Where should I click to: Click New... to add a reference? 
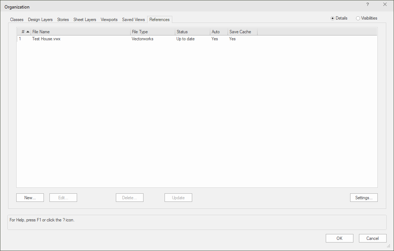(x=30, y=198)
